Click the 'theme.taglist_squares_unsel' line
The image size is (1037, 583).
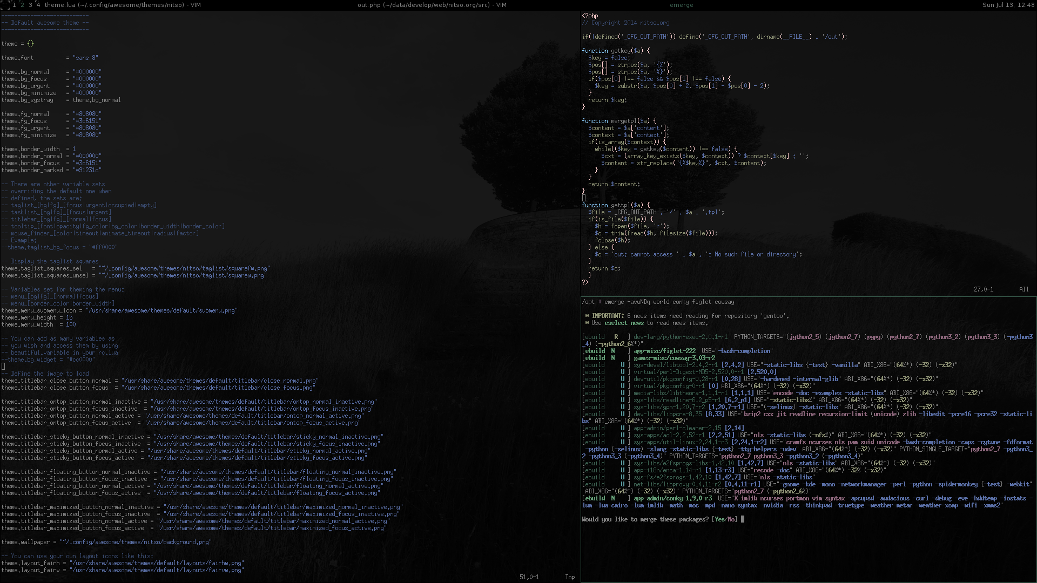[x=134, y=275]
